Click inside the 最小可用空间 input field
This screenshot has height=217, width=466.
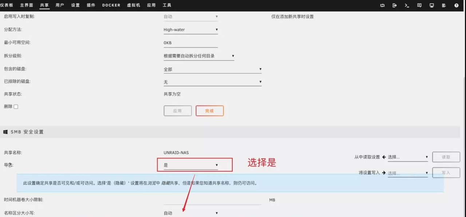click(x=190, y=42)
